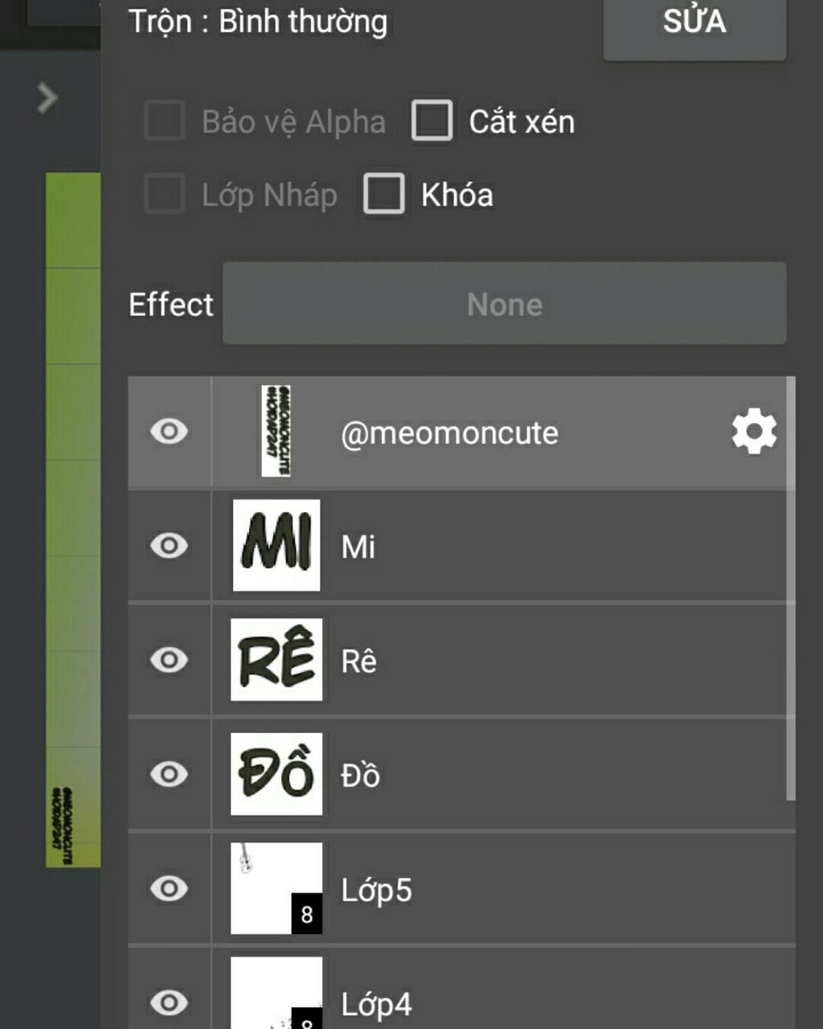The width and height of the screenshot is (823, 1029).
Task: Toggle eye icon for Đồ layer
Action: [169, 774]
